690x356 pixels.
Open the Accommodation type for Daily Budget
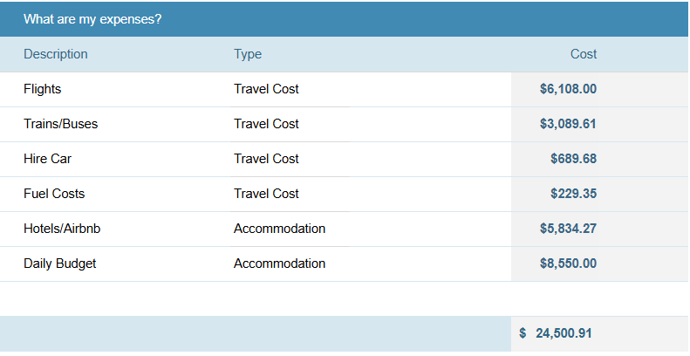pos(370,264)
